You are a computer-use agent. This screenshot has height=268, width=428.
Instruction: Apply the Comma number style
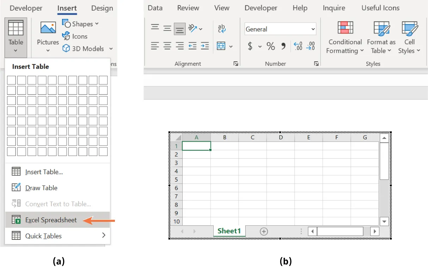point(283,46)
